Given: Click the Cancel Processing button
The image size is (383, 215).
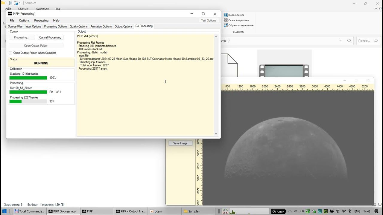Looking at the screenshot, I should point(50,38).
